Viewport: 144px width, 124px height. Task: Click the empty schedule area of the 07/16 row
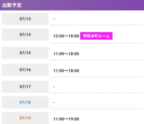coord(111,71)
